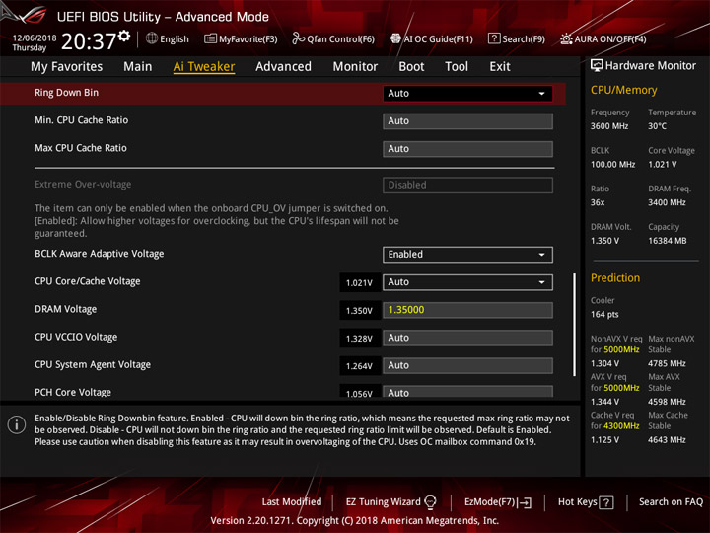
Task: Open the Exit tab
Action: click(x=500, y=67)
